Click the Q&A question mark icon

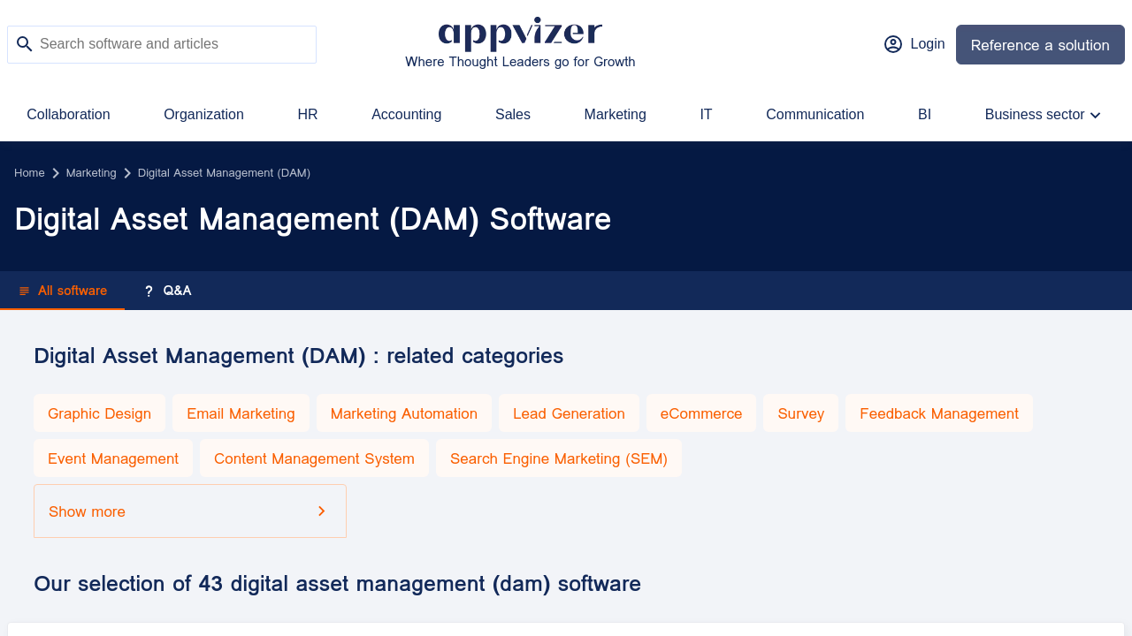coord(149,291)
